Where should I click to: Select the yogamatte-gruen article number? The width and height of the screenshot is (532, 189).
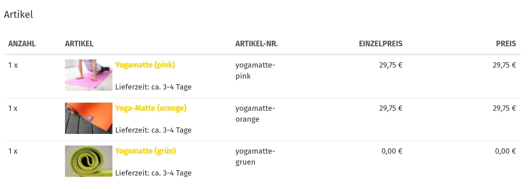tap(255, 156)
